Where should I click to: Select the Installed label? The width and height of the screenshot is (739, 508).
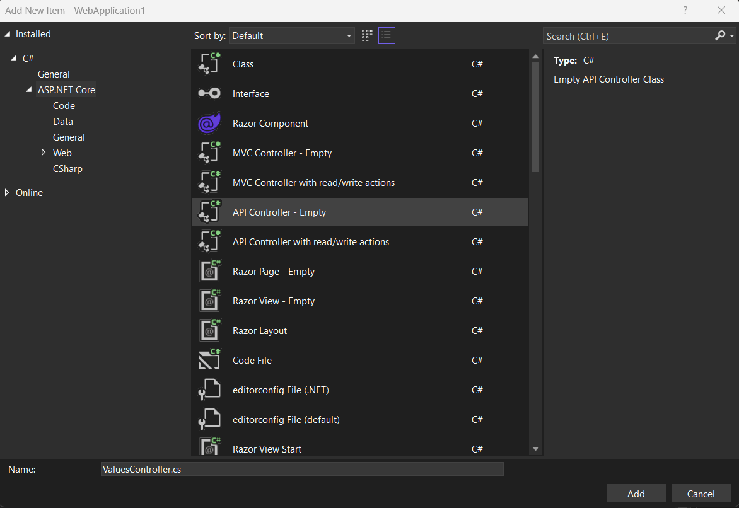pyautogui.click(x=33, y=34)
